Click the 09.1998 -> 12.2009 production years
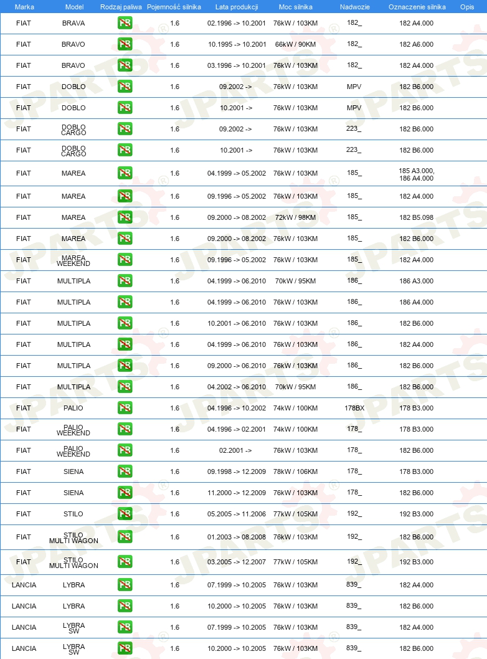Viewport: 487px width, 659px height. [x=237, y=472]
